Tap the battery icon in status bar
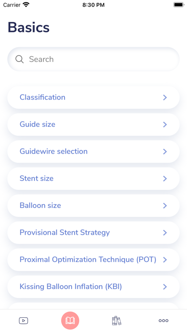The height and width of the screenshot is (332, 187). point(179,5)
